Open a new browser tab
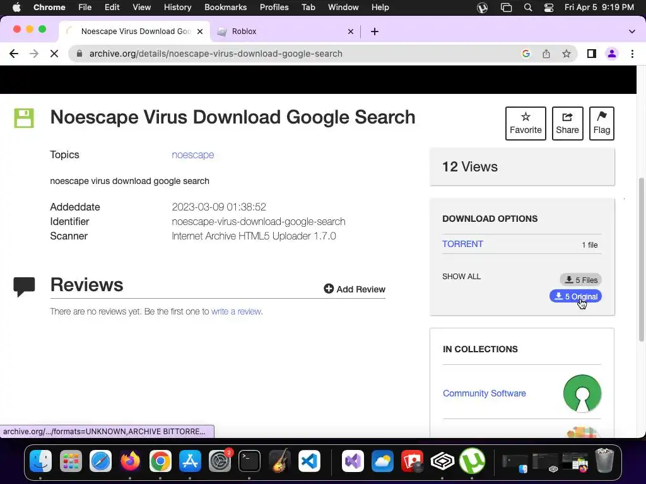The height and width of the screenshot is (484, 646). [x=375, y=32]
